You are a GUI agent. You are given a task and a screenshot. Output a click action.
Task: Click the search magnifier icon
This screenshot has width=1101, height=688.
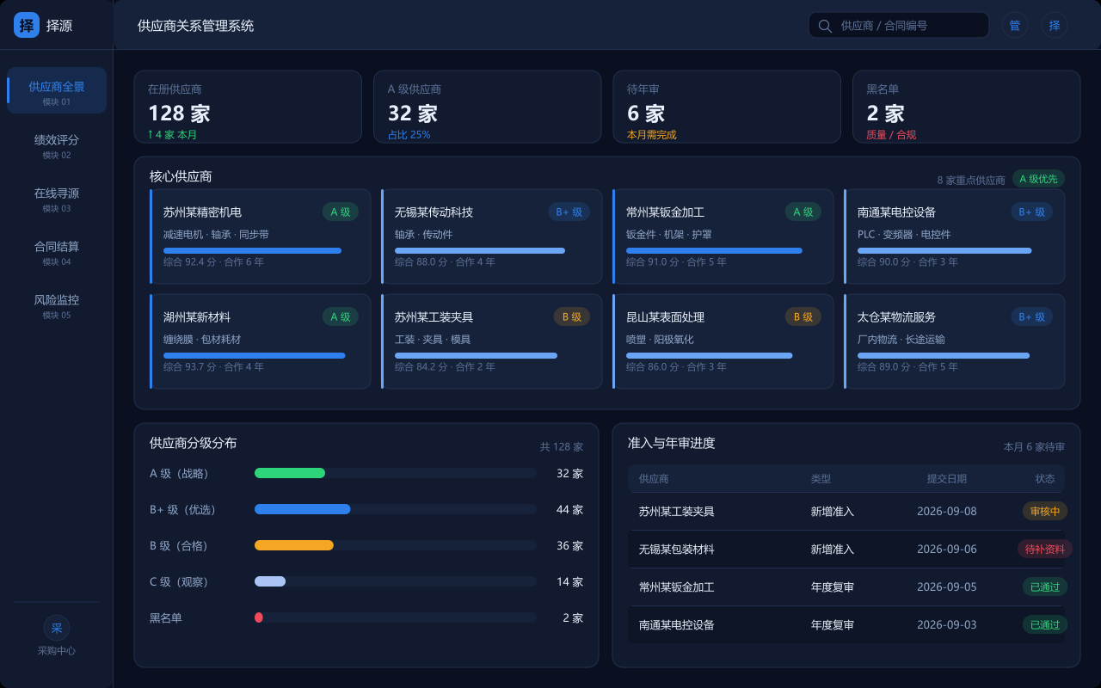click(825, 26)
